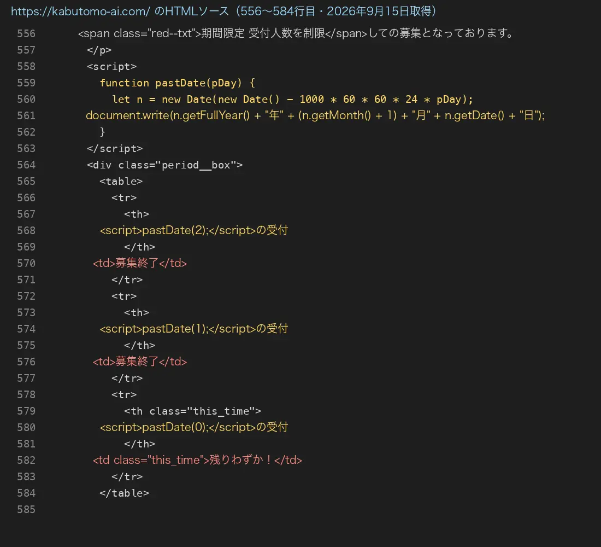Screen dimensions: 601x547
Task: Click the <table> tag on line 565
Action: click(121, 181)
